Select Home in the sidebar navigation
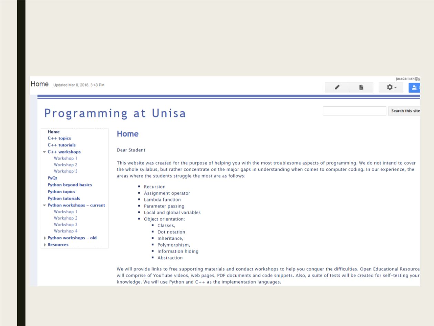 click(x=54, y=132)
